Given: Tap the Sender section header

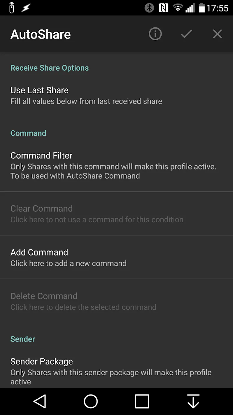Looking at the screenshot, I should pyautogui.click(x=22, y=339).
